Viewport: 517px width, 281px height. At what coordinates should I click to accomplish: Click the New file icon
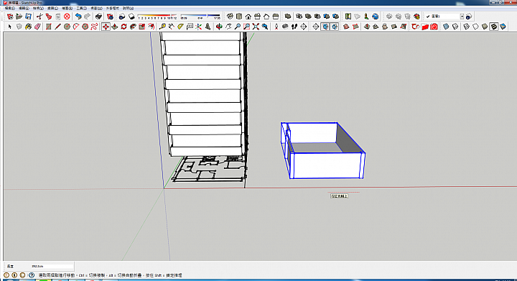pos(10,16)
